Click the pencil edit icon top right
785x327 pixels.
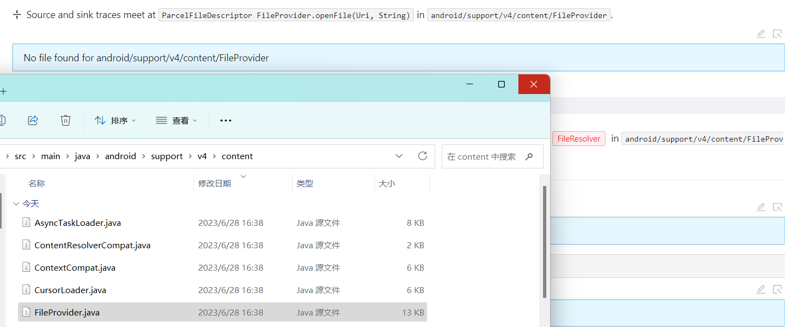click(760, 34)
